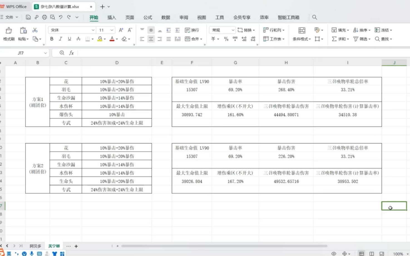This screenshot has height=256, width=410.
Task: Click the 换行 wrap text button
Action: coord(192,30)
